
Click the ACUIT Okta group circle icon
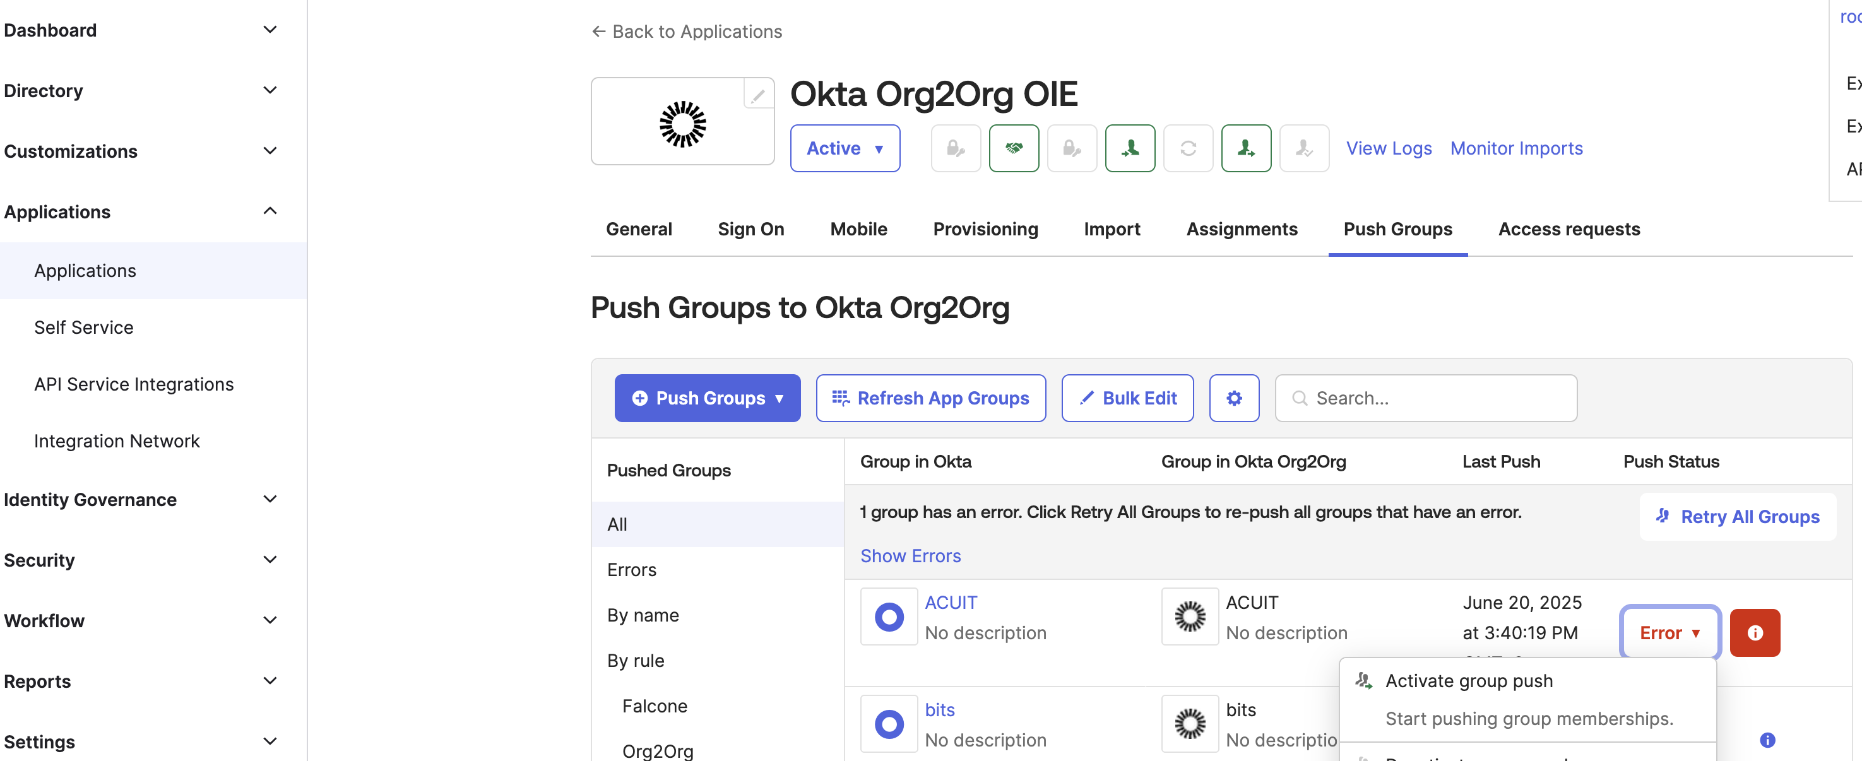[888, 616]
